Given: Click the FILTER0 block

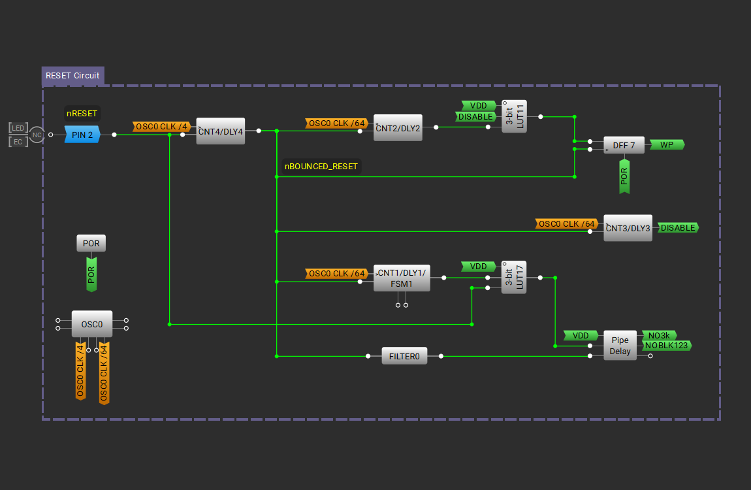Looking at the screenshot, I should pyautogui.click(x=404, y=357).
